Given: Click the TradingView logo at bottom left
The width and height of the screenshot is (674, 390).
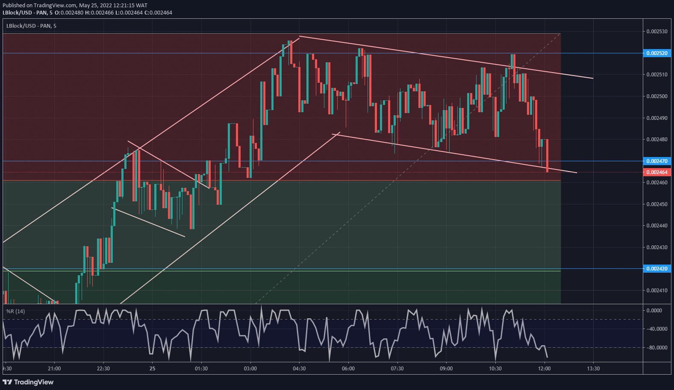Looking at the screenshot, I should 28,382.
